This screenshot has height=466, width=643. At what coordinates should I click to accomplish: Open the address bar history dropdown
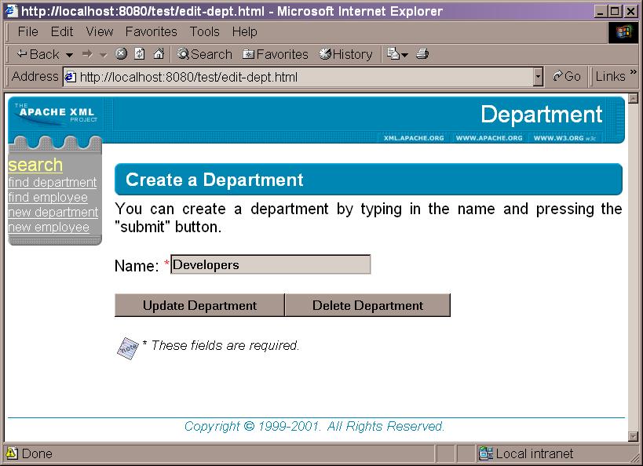click(x=536, y=76)
